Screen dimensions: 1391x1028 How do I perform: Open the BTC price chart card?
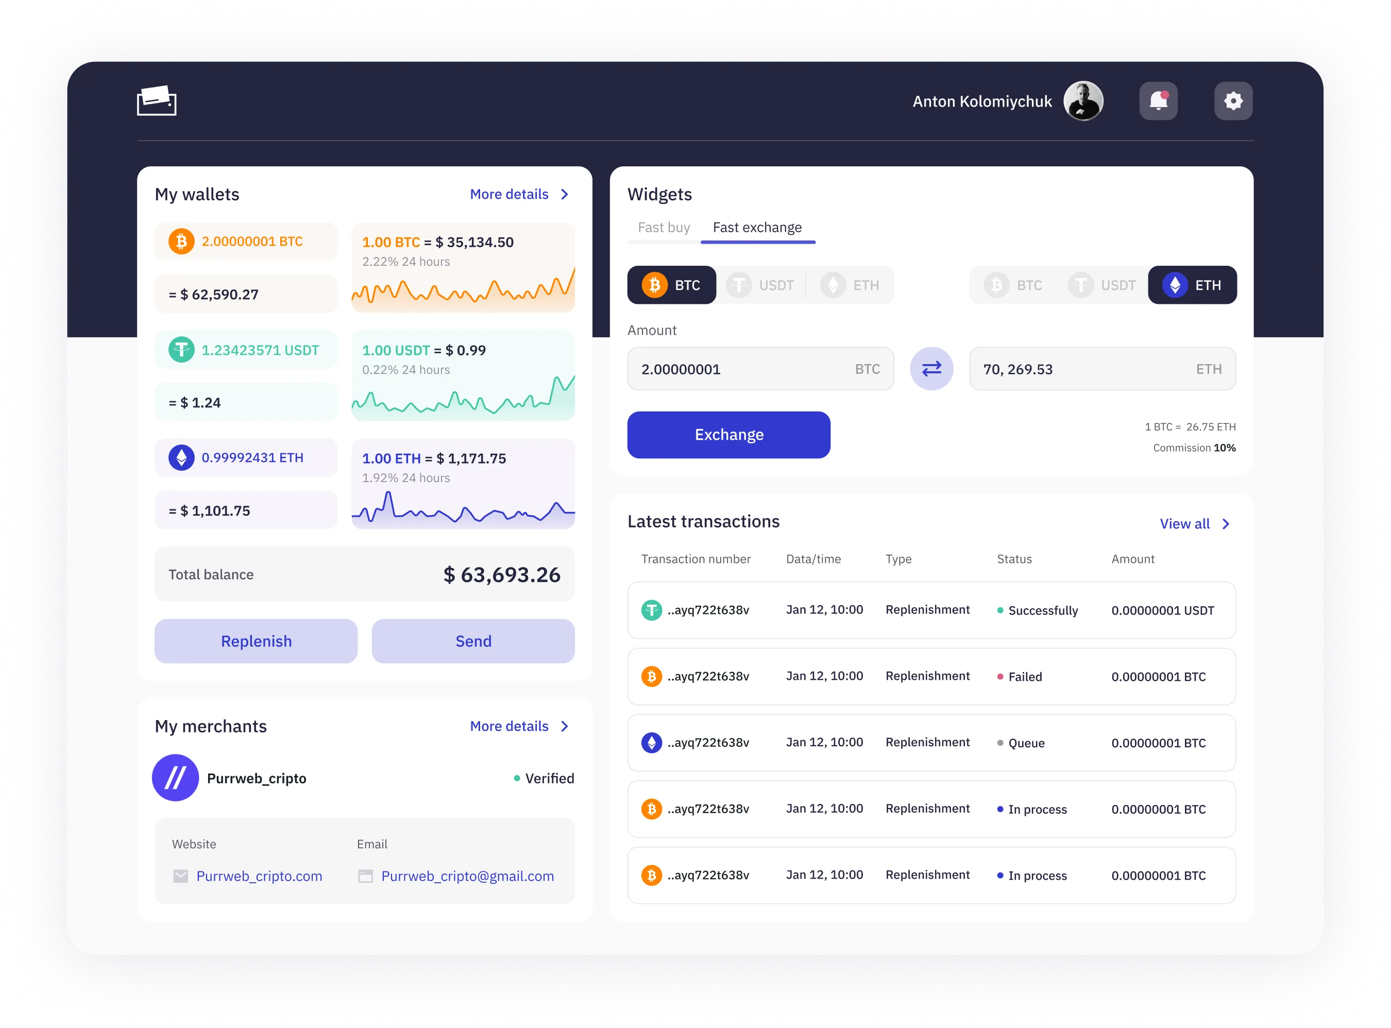click(x=463, y=268)
